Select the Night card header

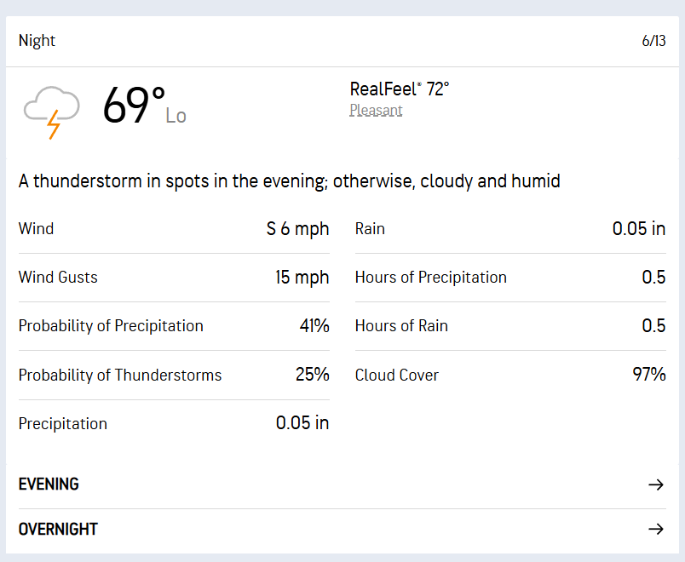pos(342,41)
